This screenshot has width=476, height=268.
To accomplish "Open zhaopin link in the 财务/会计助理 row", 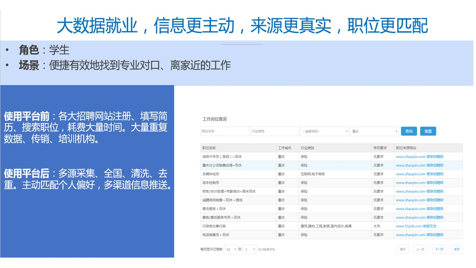I will pos(419,191).
